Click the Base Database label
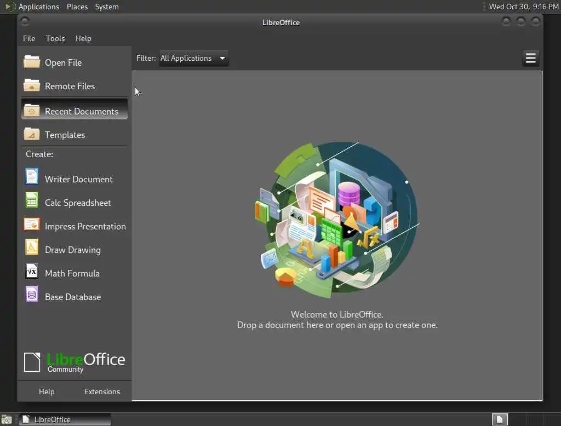 (73, 297)
